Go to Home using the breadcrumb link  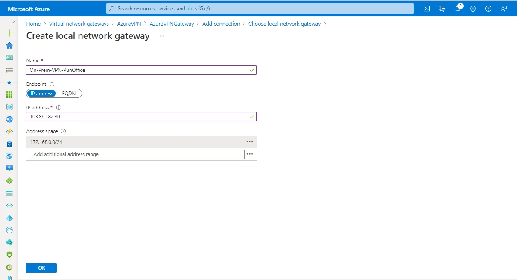pyautogui.click(x=33, y=24)
